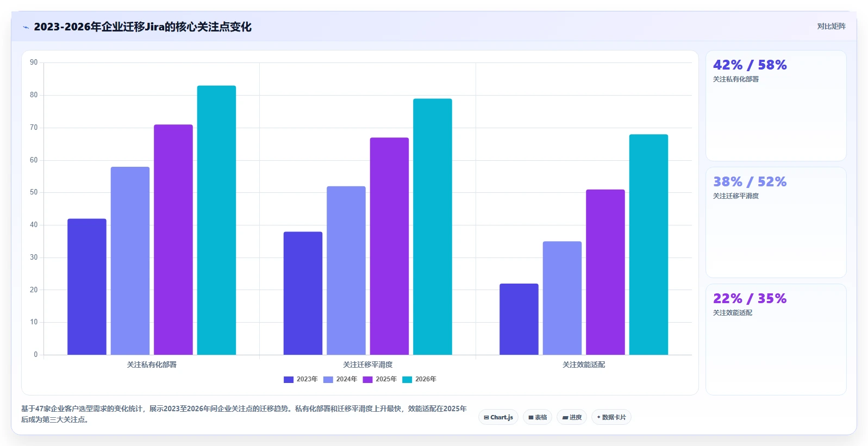Toggle the 2024年 legend item
Image resolution: width=868 pixels, height=446 pixels.
pyautogui.click(x=340, y=379)
